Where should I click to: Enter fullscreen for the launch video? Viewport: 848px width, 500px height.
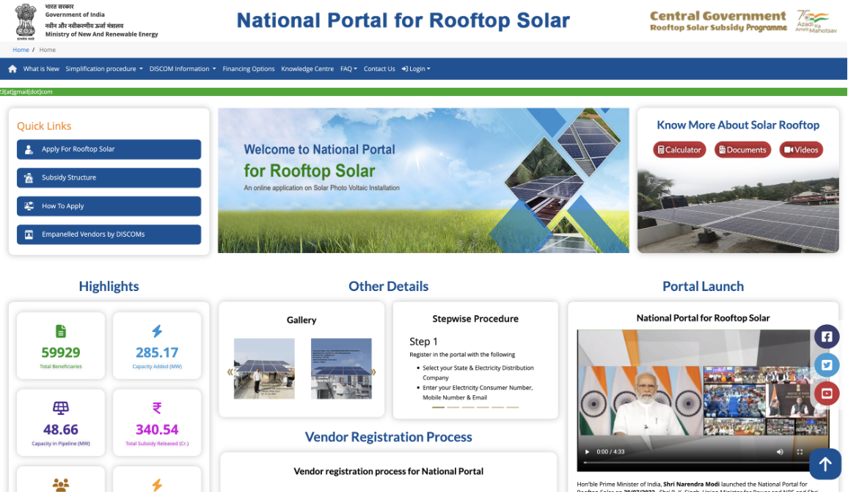(800, 452)
